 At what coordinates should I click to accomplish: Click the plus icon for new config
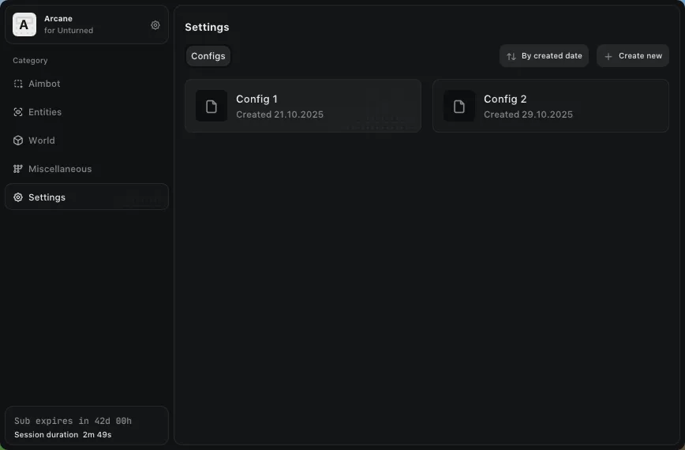tap(608, 56)
